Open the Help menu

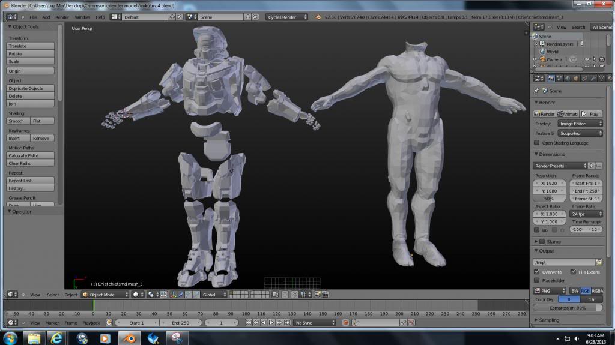(100, 17)
